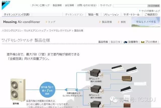Select the 製品仕様 page tab link
161x108 pixels.
[115, 42]
